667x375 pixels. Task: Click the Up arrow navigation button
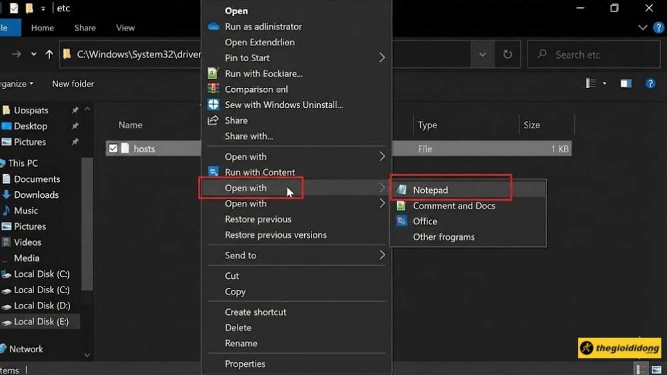[49, 55]
